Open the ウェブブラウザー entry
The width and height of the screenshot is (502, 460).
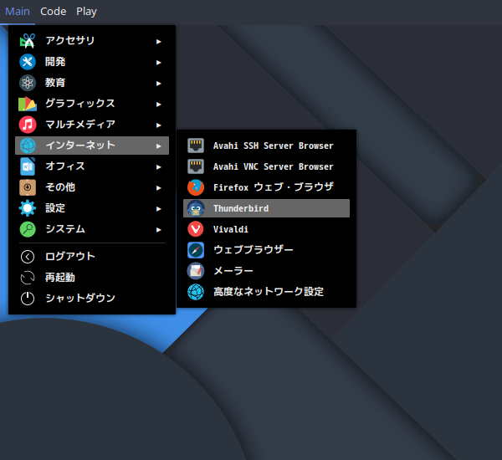[266, 250]
